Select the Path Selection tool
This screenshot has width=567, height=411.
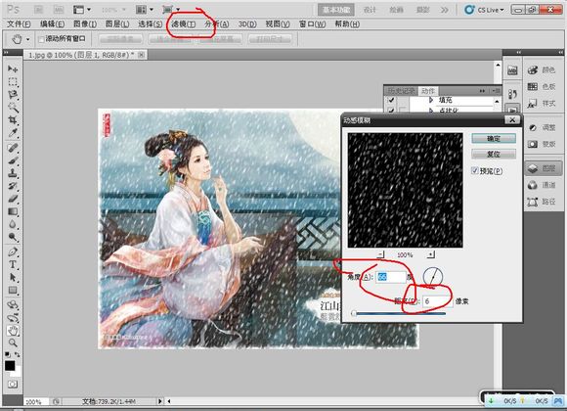[x=13, y=277]
